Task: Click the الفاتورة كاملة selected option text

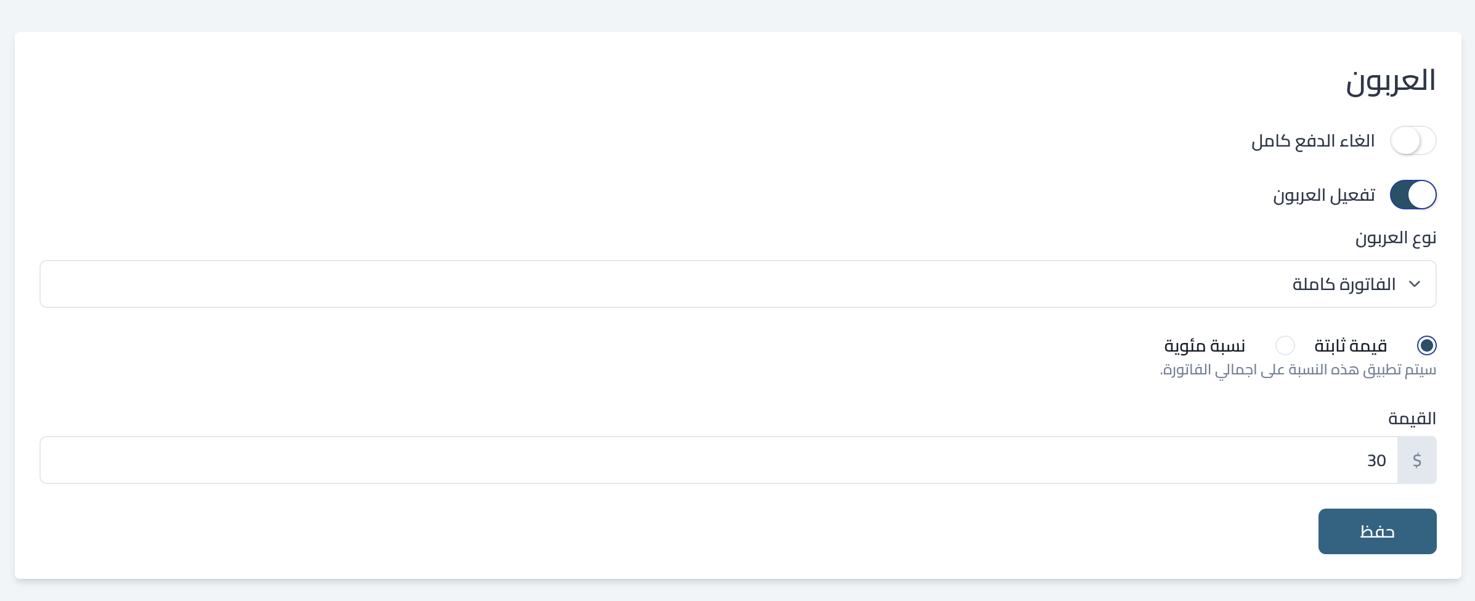Action: point(1344,284)
